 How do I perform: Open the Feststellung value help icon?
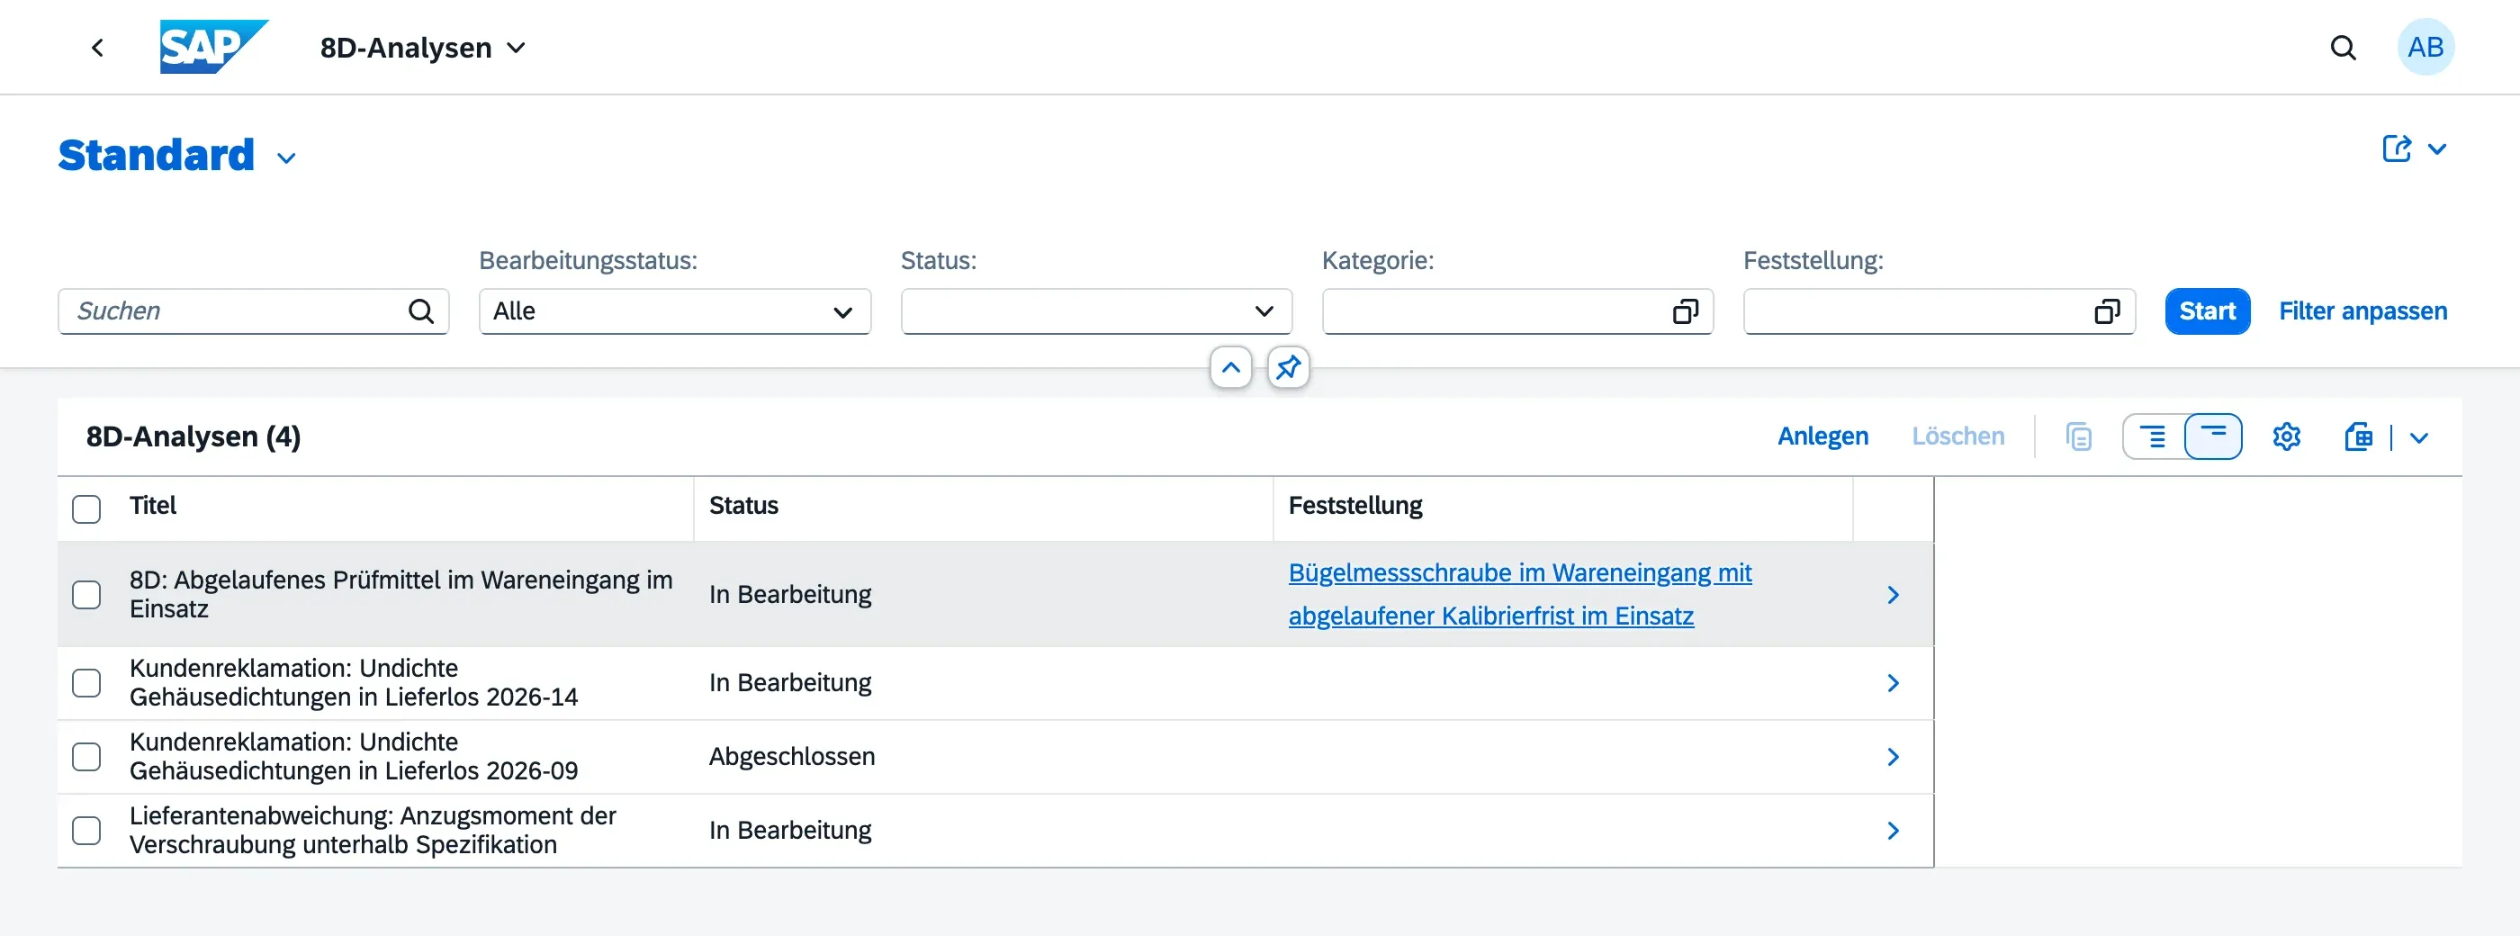coord(2106,311)
